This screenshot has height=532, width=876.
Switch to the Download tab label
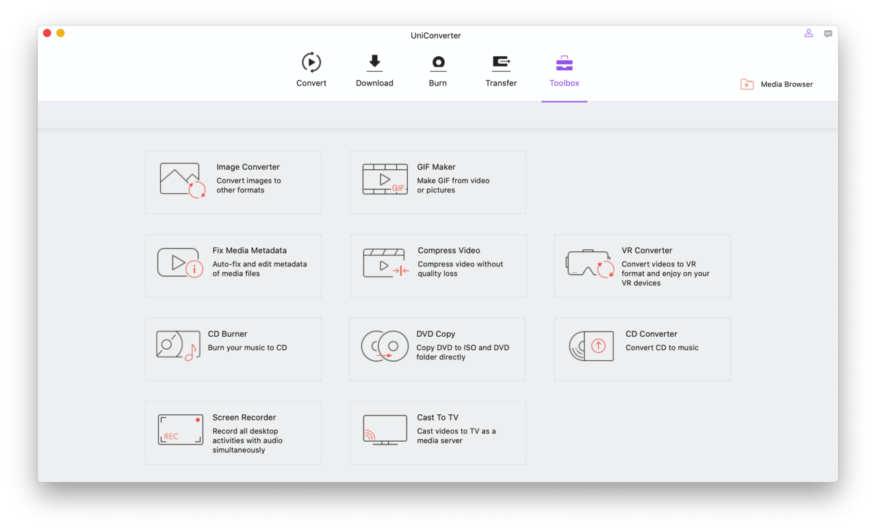pyautogui.click(x=374, y=83)
